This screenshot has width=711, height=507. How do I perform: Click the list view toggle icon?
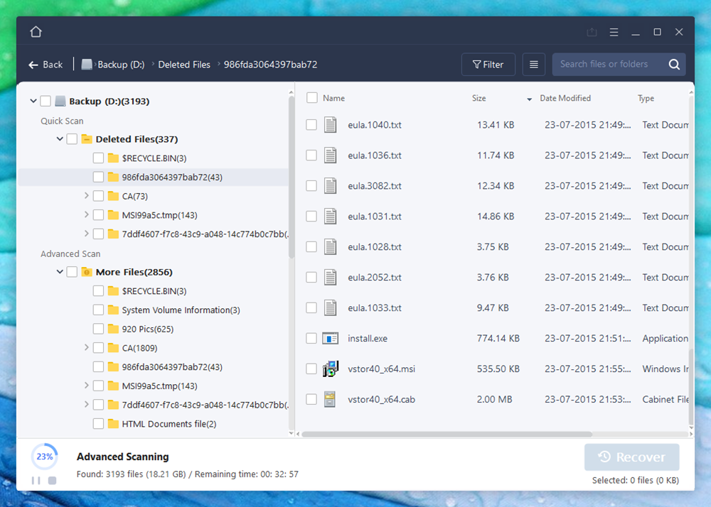click(534, 65)
